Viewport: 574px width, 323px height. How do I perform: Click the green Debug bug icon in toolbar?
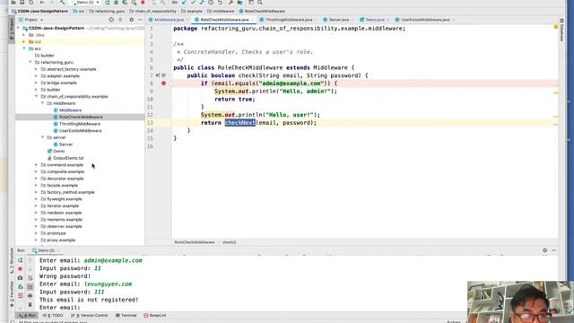pyautogui.click(x=116, y=2)
